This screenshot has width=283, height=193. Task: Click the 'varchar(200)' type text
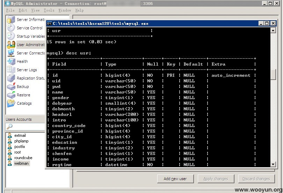click(x=122, y=114)
